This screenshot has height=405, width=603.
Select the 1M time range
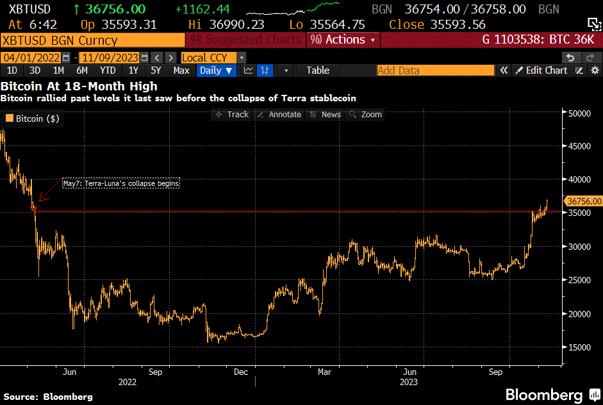(x=58, y=70)
